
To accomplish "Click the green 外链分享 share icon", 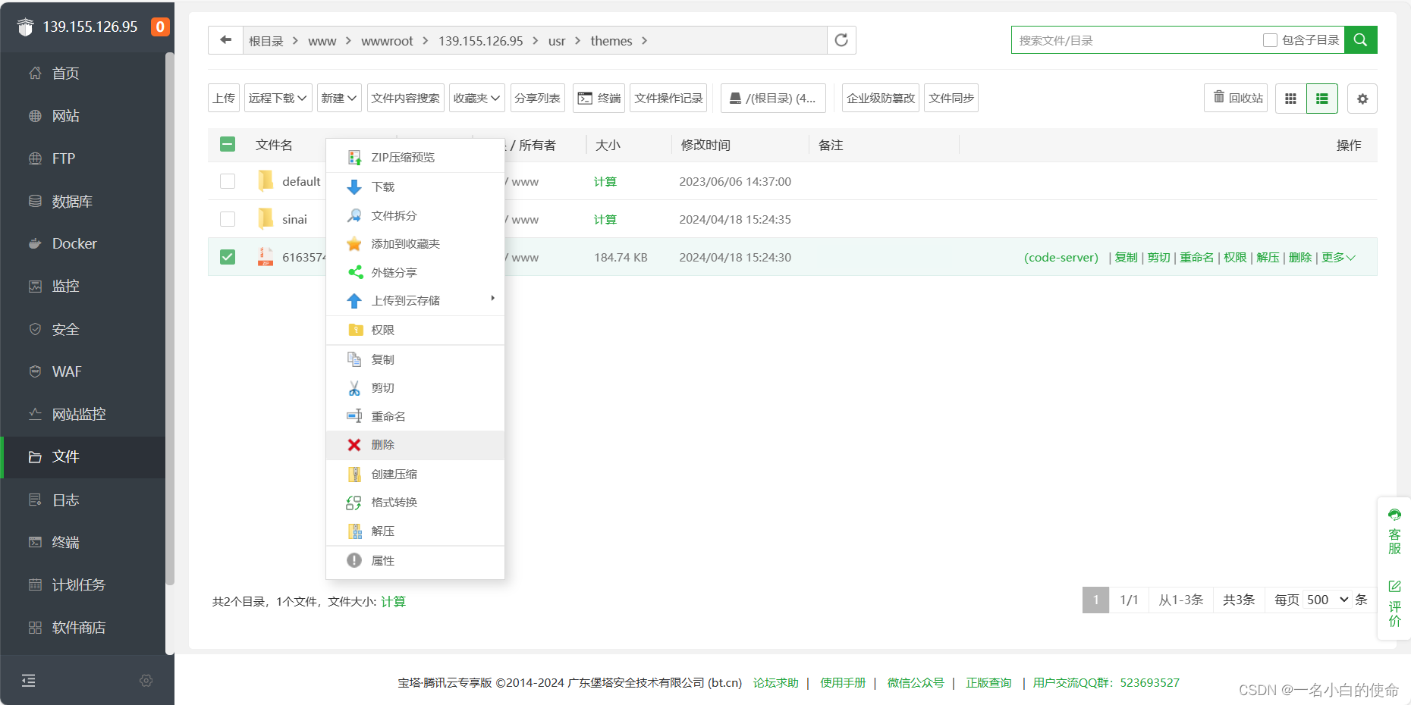I will (354, 272).
